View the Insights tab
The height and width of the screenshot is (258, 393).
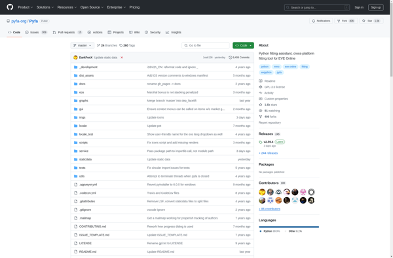pos(174,32)
